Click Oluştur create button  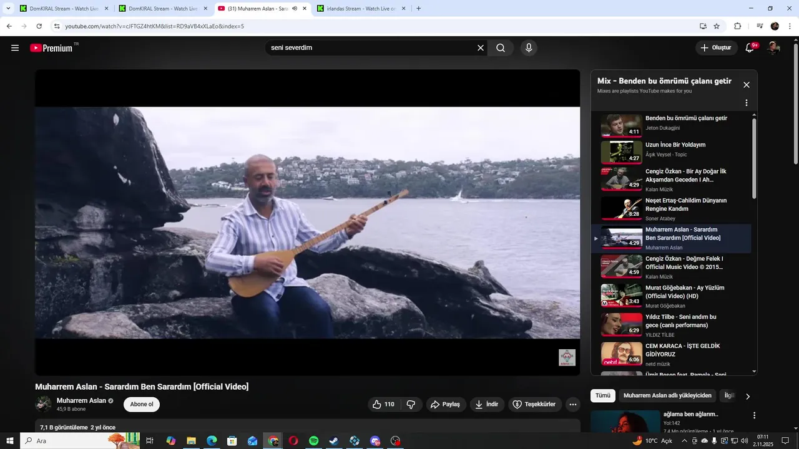coord(715,48)
